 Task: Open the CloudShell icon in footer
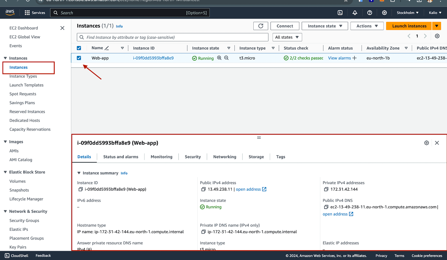[x=7, y=256]
